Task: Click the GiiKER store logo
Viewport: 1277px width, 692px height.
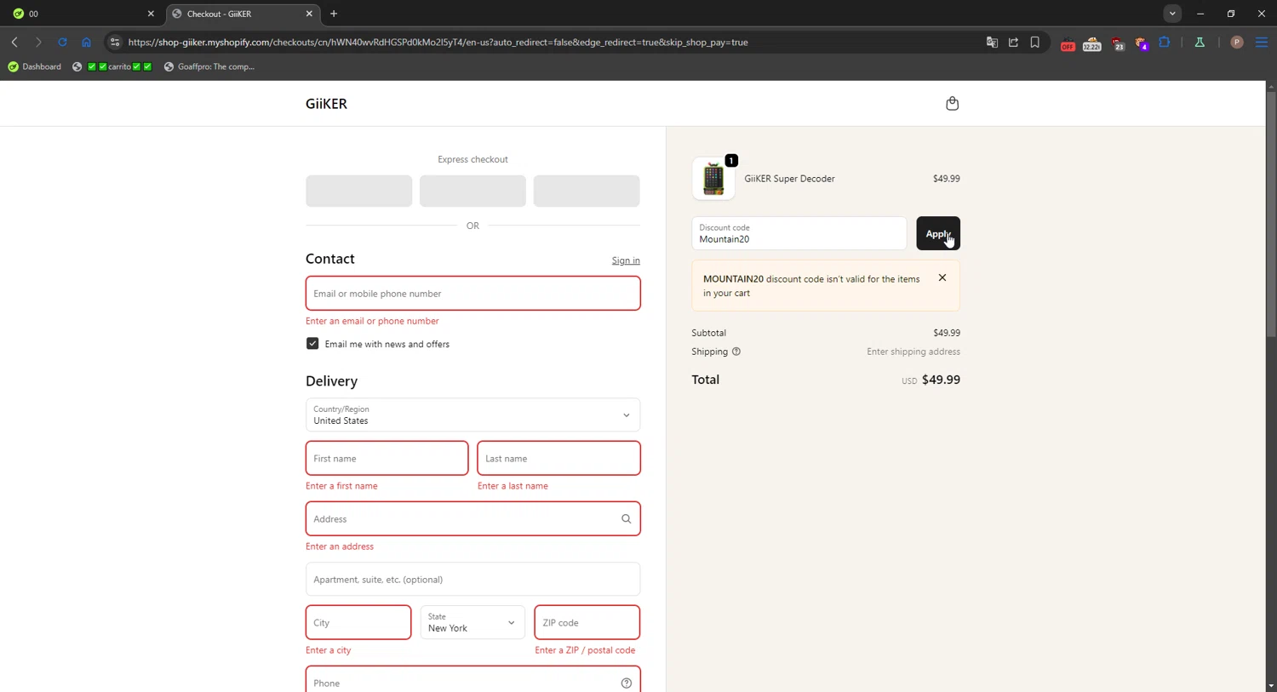Action: (x=326, y=104)
